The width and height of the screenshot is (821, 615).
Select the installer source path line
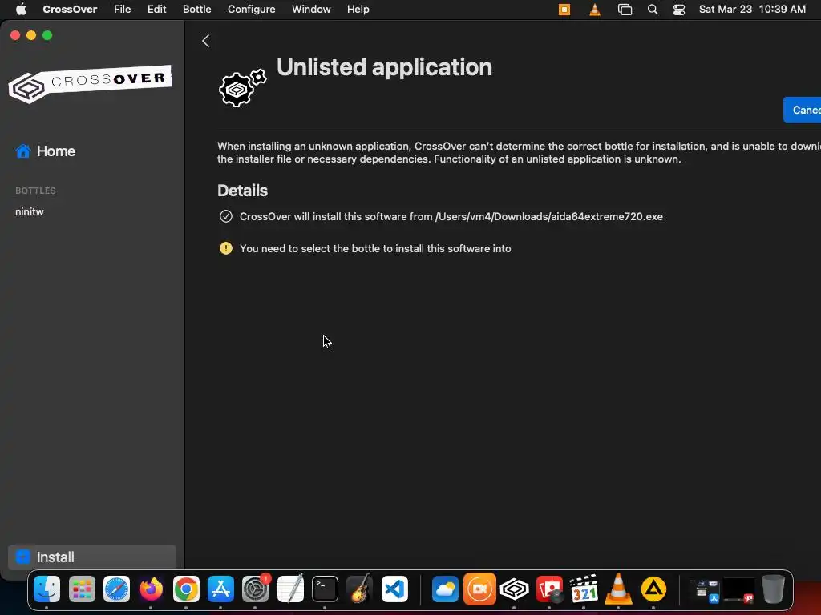[x=451, y=216]
